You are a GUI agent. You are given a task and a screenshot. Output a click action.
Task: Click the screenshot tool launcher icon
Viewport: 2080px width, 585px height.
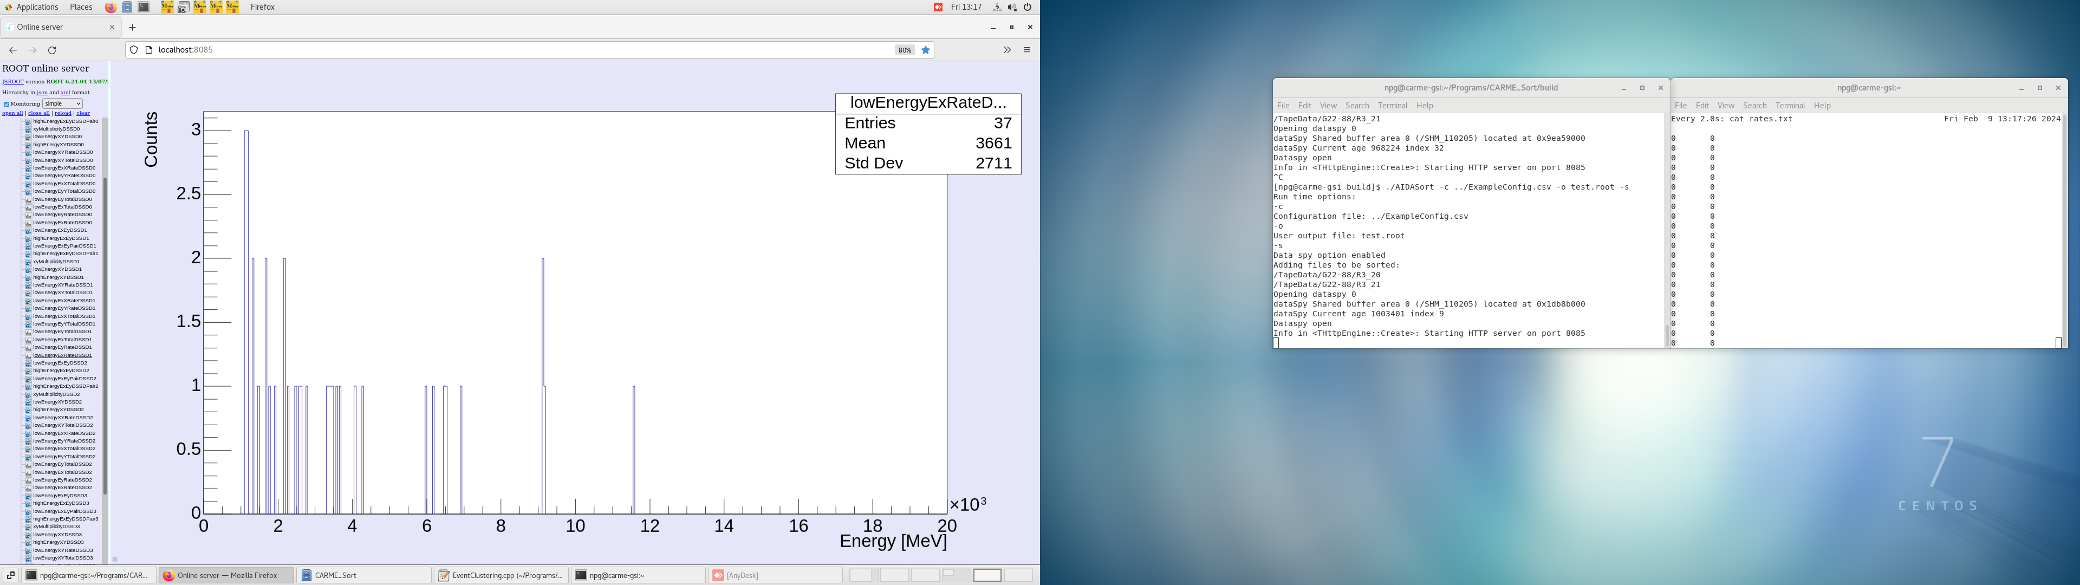[x=183, y=7]
